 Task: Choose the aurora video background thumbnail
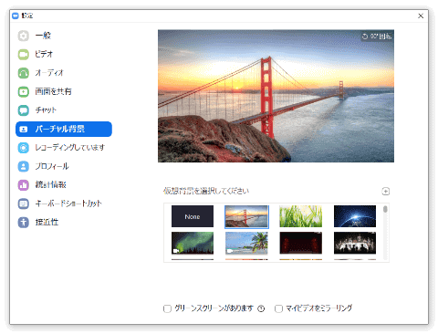(x=193, y=243)
